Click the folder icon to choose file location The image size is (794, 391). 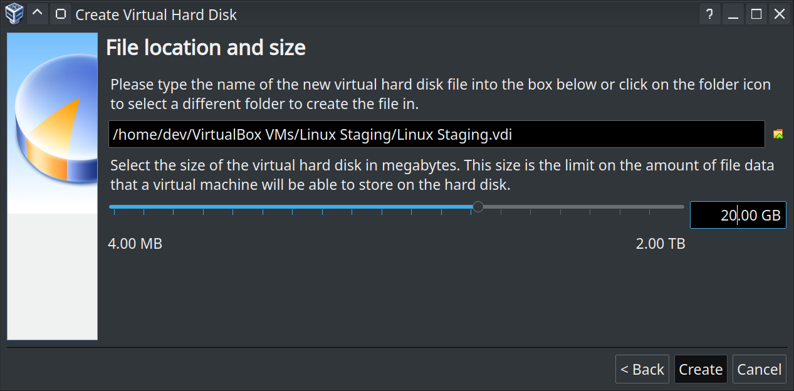778,134
